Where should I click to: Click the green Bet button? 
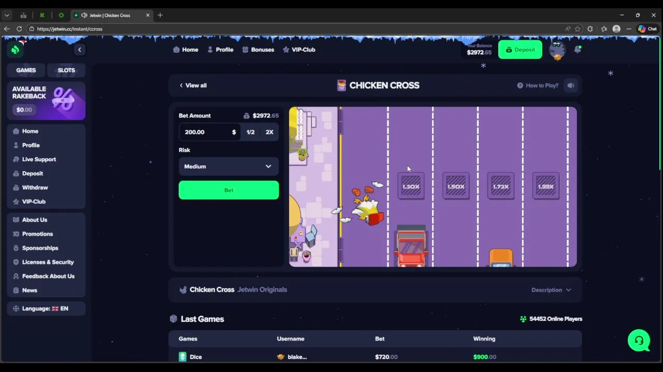(228, 190)
